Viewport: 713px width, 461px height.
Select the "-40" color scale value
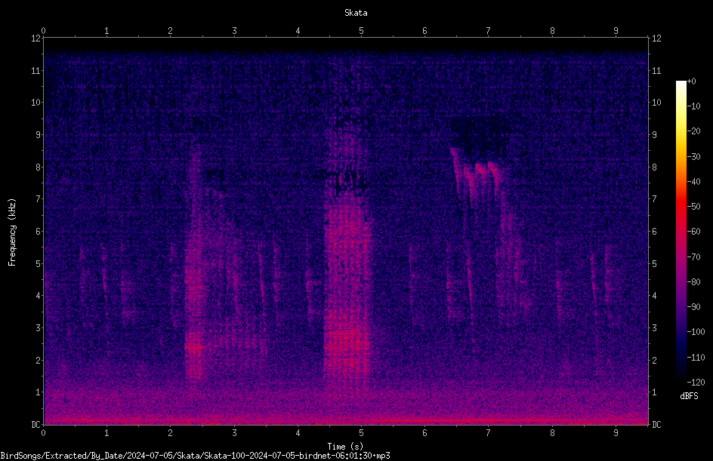point(694,182)
